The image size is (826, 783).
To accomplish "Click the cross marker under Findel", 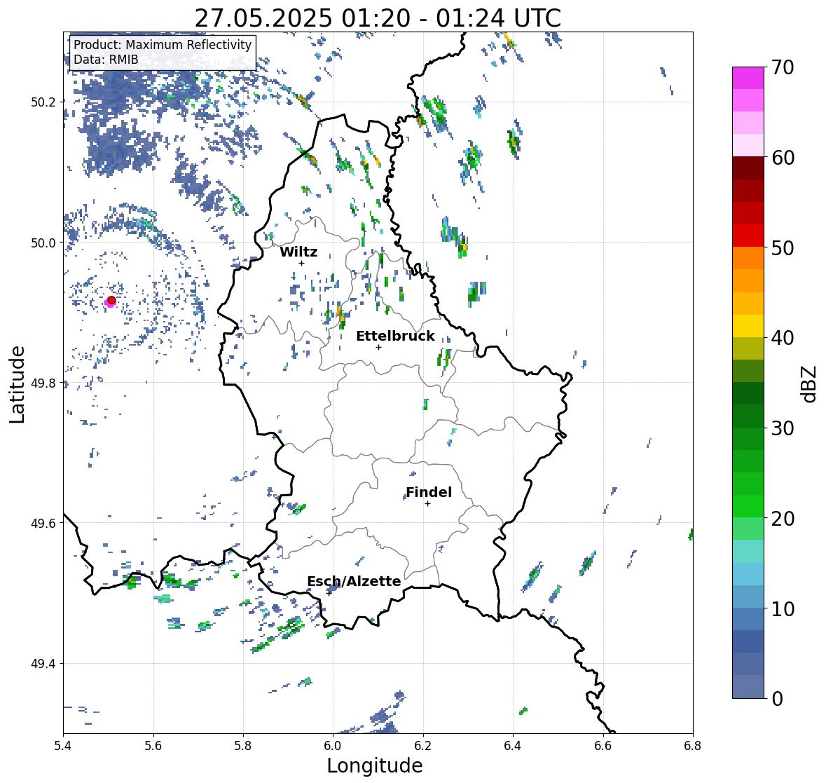I will click(428, 504).
